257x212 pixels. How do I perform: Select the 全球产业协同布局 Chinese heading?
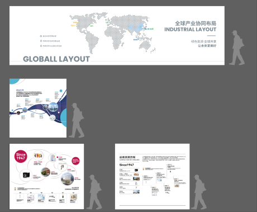(x=196, y=23)
